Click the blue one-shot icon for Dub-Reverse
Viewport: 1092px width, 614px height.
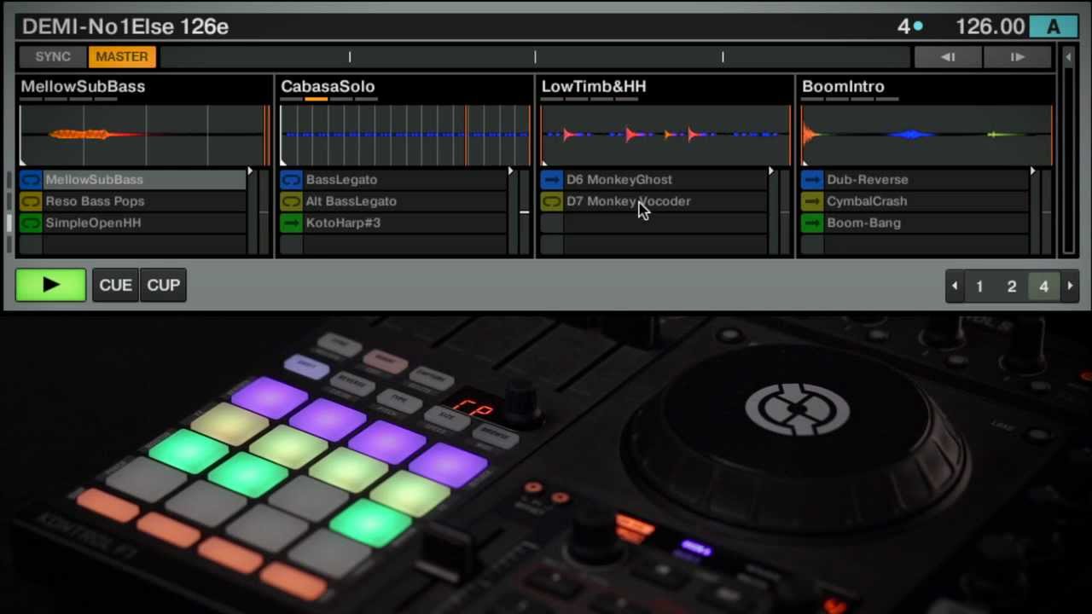812,180
